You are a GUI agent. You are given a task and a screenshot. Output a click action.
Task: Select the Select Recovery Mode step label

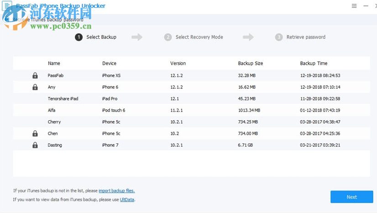(199, 37)
